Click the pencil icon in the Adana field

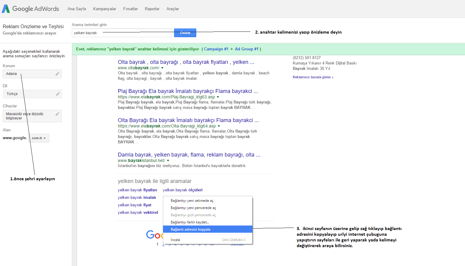pos(57,74)
